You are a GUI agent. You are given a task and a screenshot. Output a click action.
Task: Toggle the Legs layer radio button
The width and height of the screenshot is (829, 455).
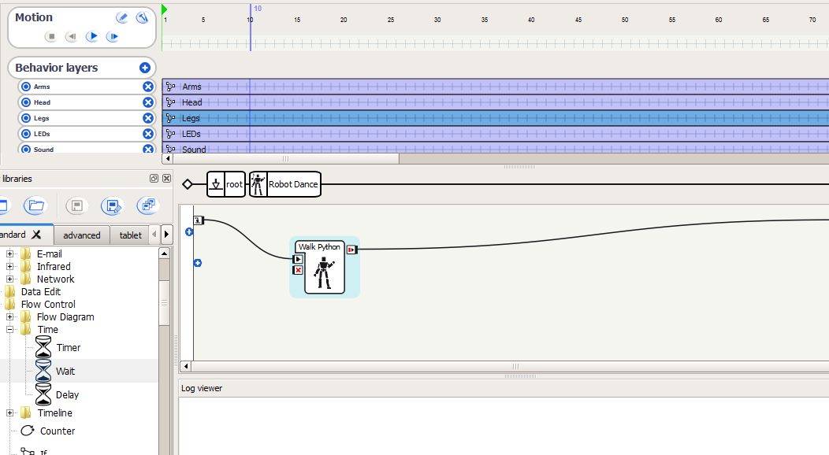(x=25, y=118)
